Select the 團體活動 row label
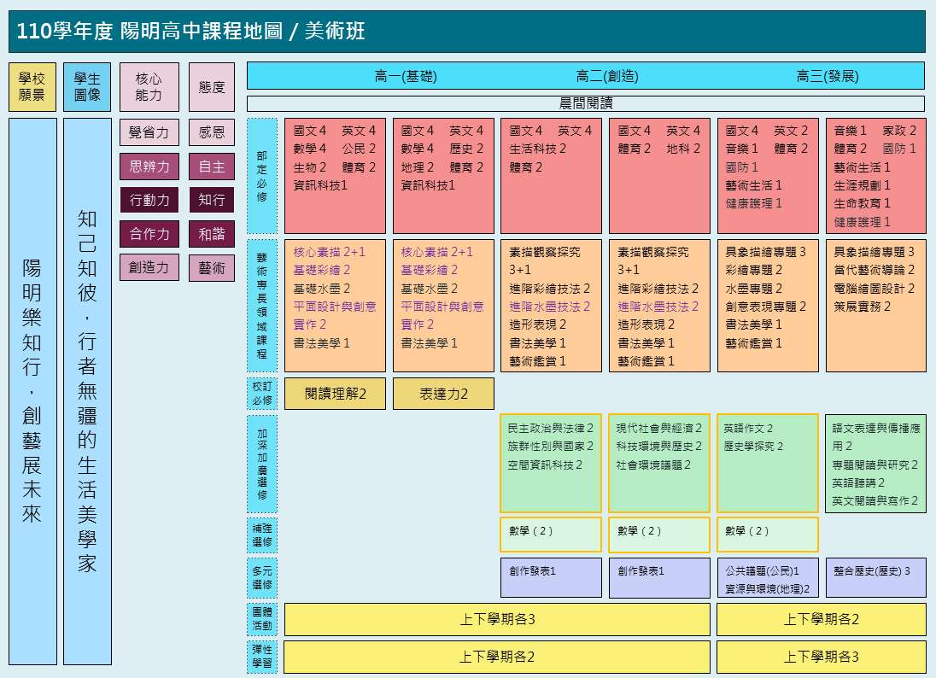 (x=262, y=619)
